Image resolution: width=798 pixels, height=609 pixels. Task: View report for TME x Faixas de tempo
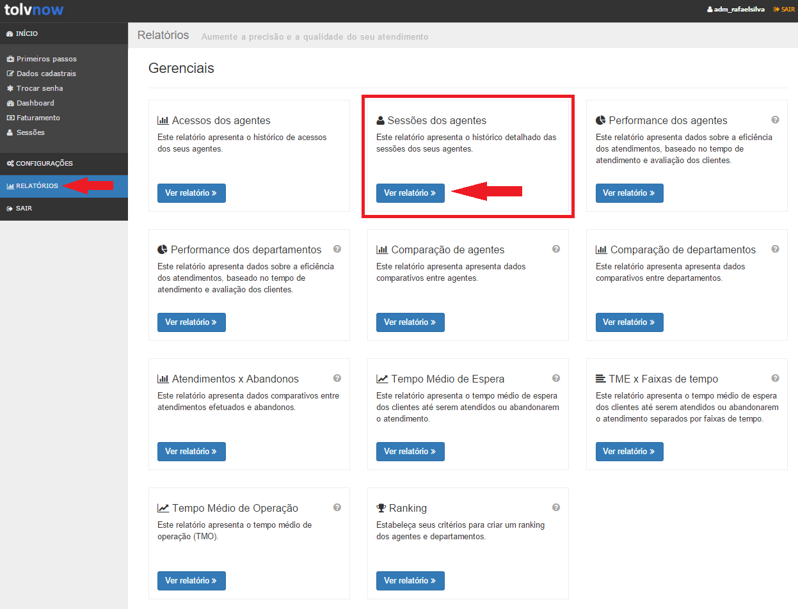tap(630, 452)
